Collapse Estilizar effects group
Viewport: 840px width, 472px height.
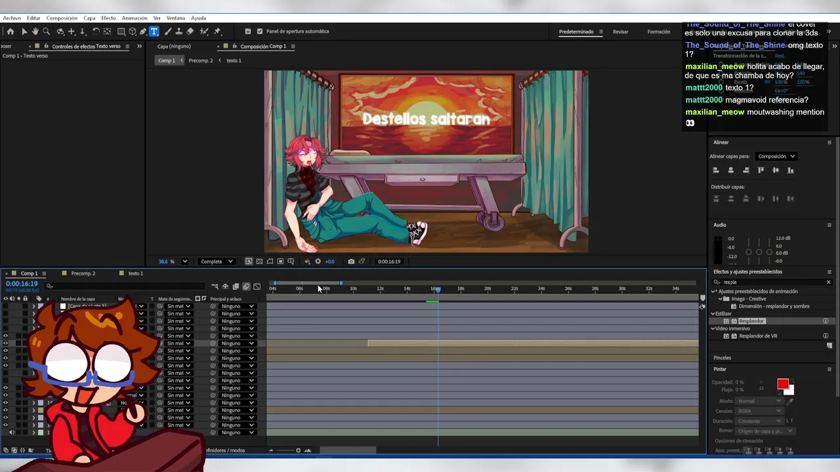pos(714,314)
